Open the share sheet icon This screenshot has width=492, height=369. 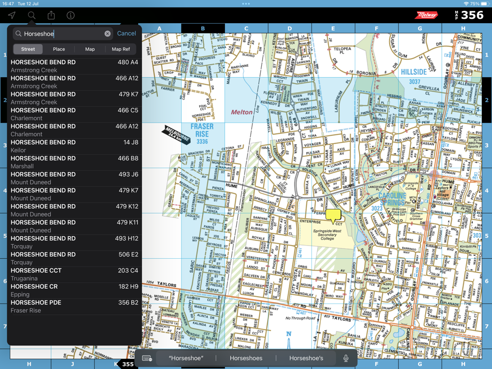51,15
